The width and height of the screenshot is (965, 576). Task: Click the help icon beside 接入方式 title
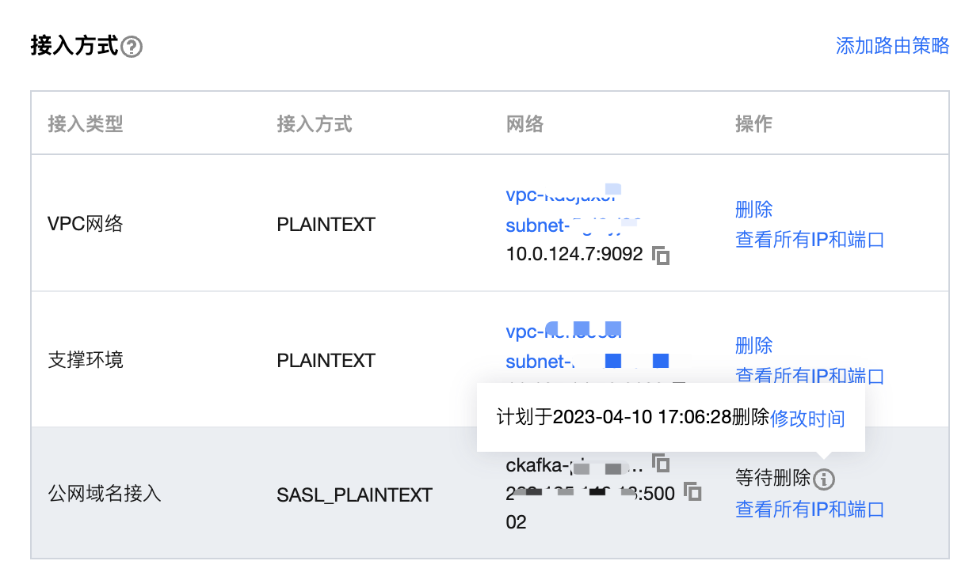pyautogui.click(x=132, y=47)
